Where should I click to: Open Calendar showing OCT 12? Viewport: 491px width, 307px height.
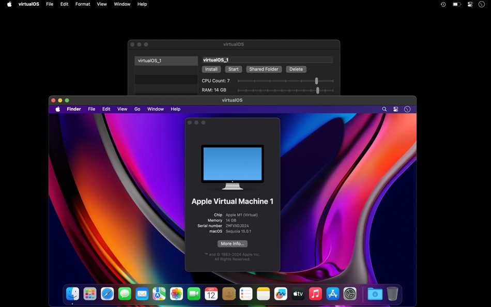(x=211, y=294)
